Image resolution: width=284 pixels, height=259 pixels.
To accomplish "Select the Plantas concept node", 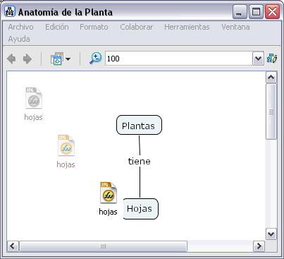I will [139, 125].
